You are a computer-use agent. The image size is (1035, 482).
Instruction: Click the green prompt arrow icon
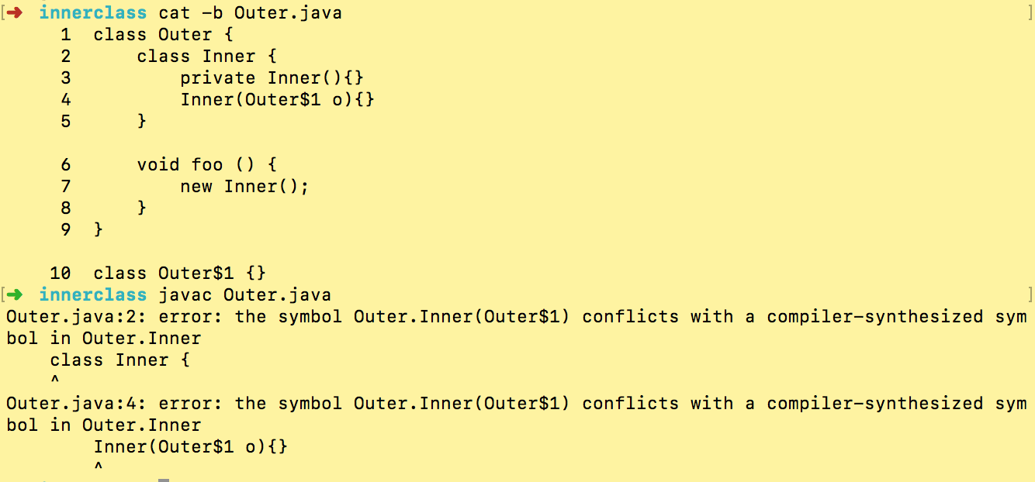coord(15,294)
